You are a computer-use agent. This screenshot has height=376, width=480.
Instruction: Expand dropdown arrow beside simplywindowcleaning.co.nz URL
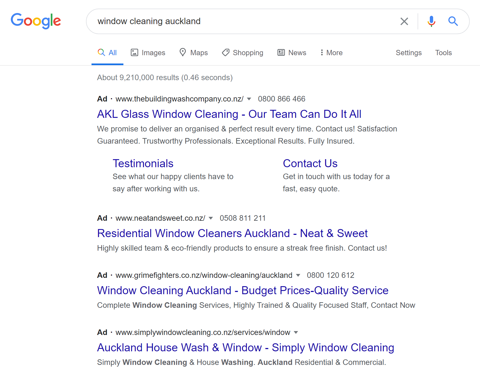pyautogui.click(x=296, y=332)
